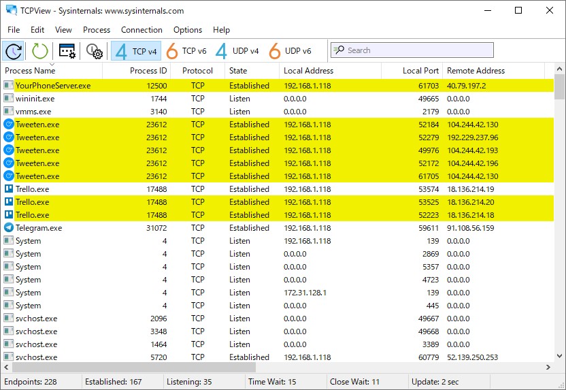Toggle the UDP v6 filter
The image size is (566, 390).
[x=290, y=51]
